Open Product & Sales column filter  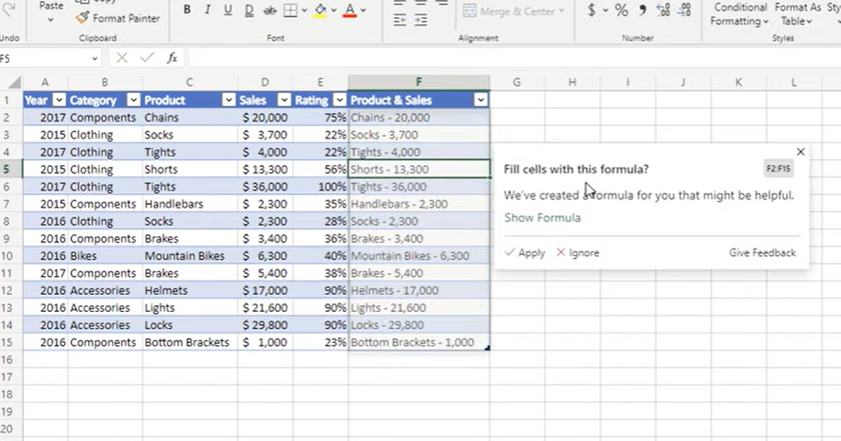(480, 100)
